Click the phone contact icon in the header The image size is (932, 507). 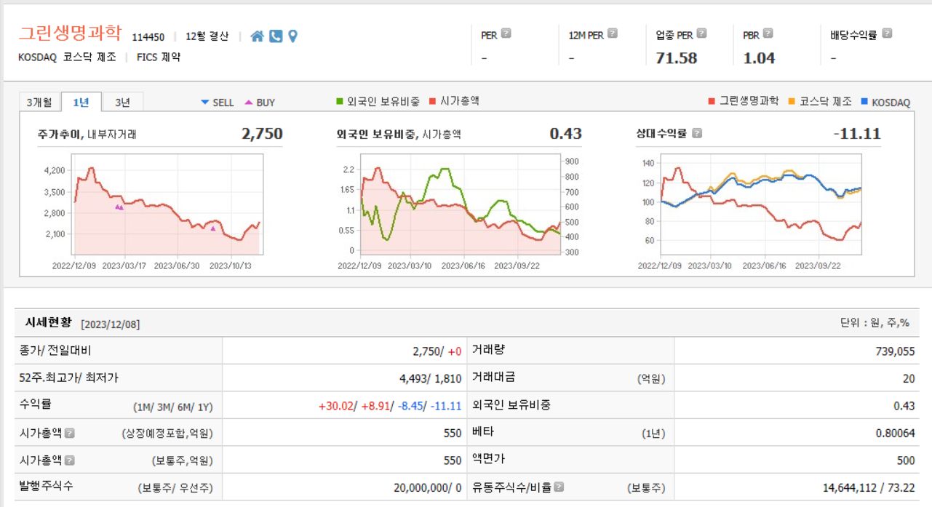(x=275, y=35)
